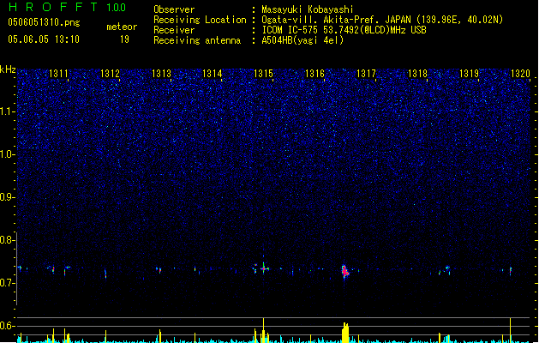
Task: Click time marker 1311
Action: tap(58, 74)
